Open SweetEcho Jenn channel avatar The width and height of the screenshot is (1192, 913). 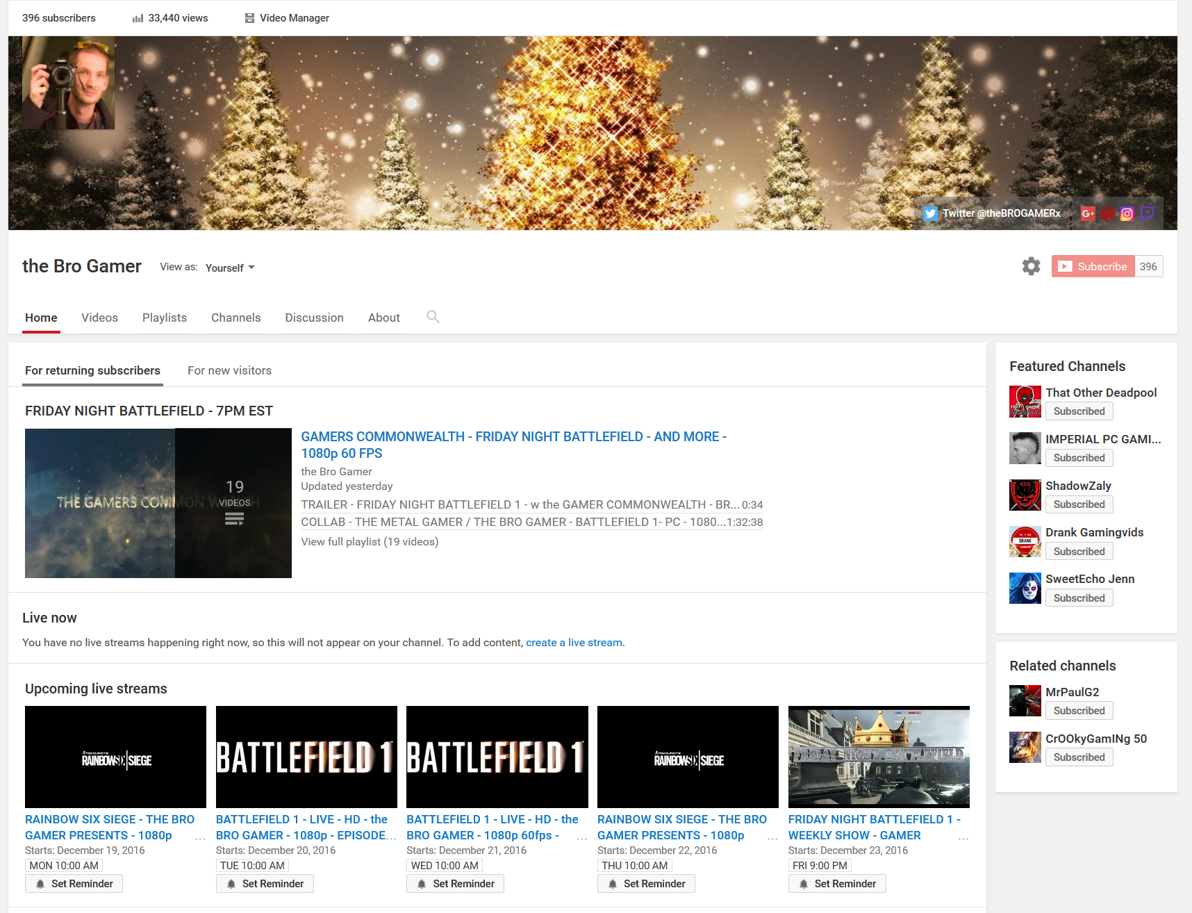[1025, 588]
